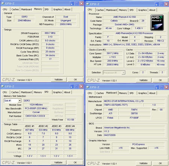Open SPD tab in the processor window
The width and height of the screenshot is (169, 166).
[x=131, y=10]
